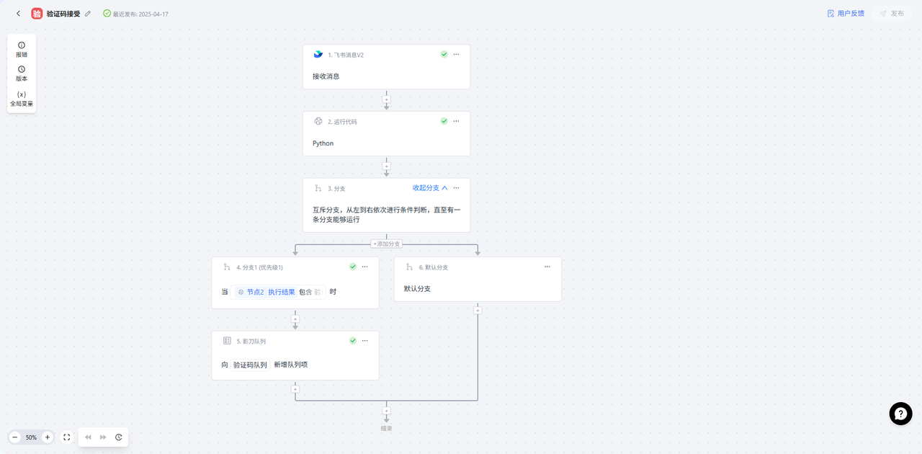
Task: Click the fit-to-screen icon
Action: point(66,437)
